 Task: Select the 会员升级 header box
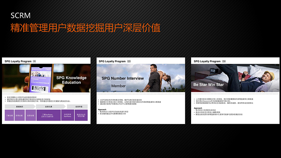click(77, 107)
